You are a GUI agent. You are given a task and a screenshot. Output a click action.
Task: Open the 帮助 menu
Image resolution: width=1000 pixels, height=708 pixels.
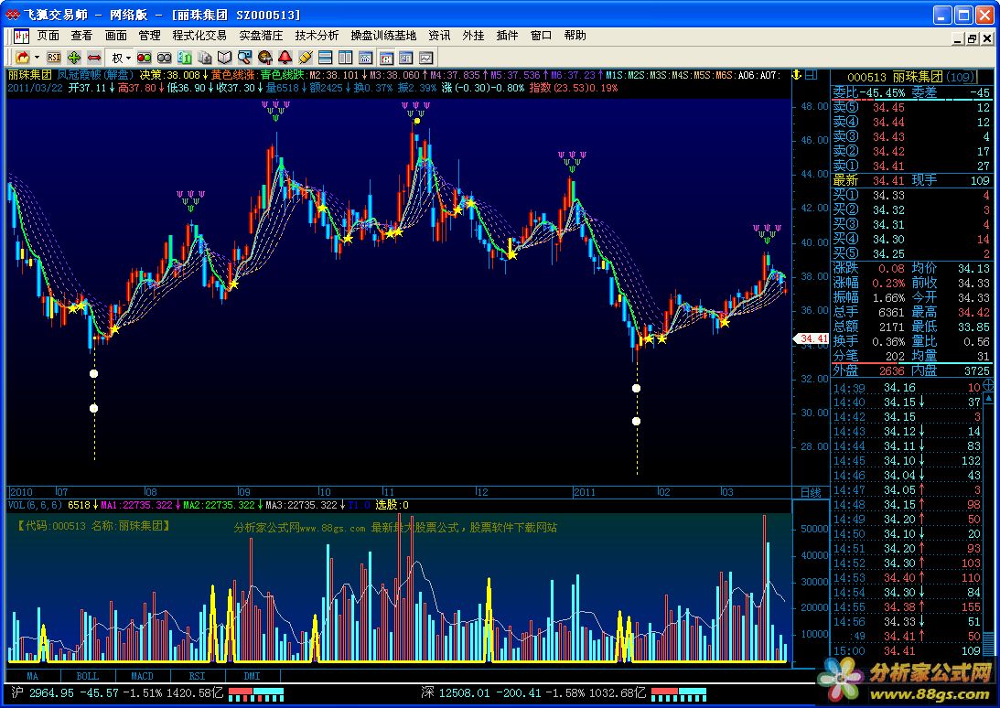[575, 36]
